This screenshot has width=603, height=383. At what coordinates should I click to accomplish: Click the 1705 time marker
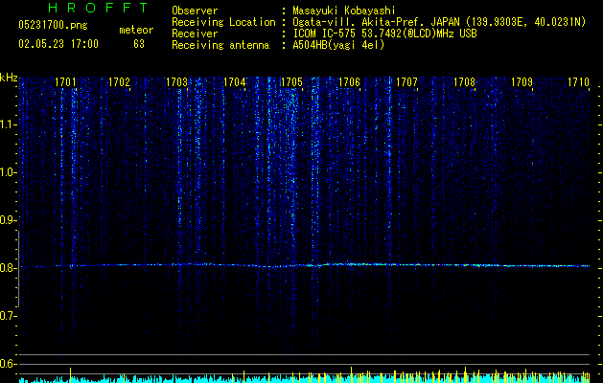291,82
